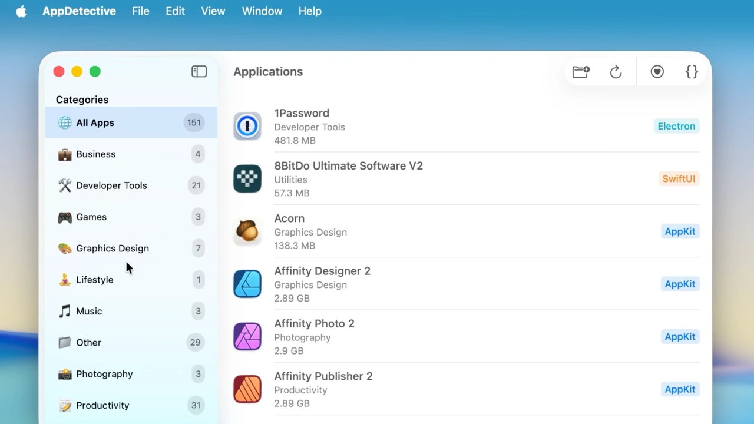Click the heart favorites toolbar icon
The image size is (754, 424).
[x=657, y=72]
